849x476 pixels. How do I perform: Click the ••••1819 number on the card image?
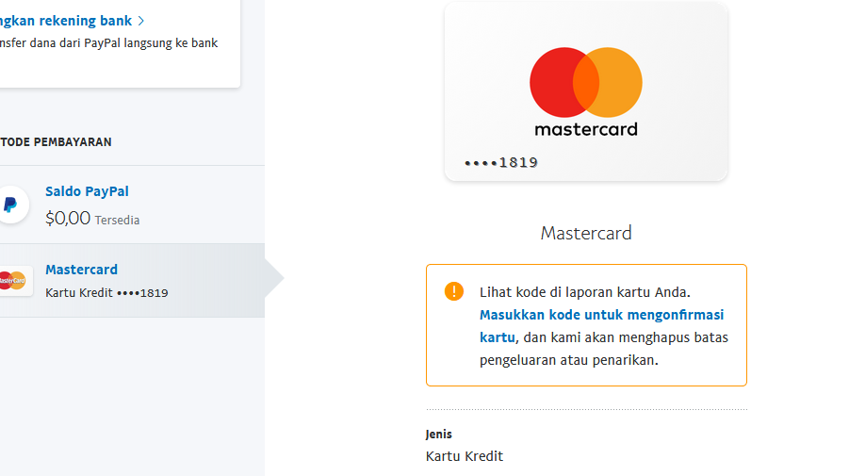tap(501, 162)
